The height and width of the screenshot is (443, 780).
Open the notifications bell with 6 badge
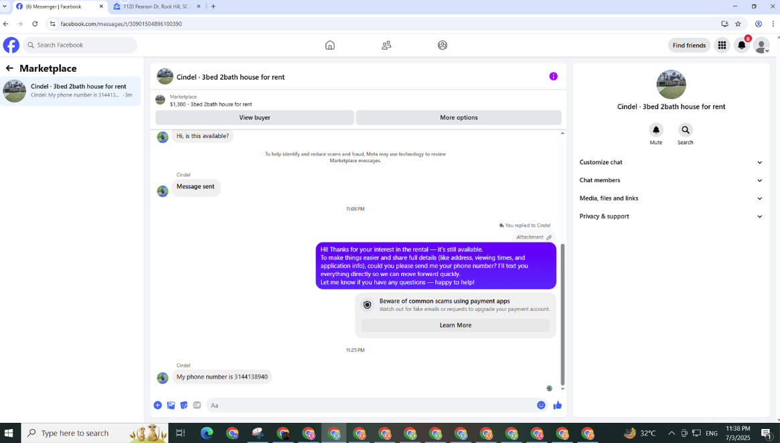point(742,46)
